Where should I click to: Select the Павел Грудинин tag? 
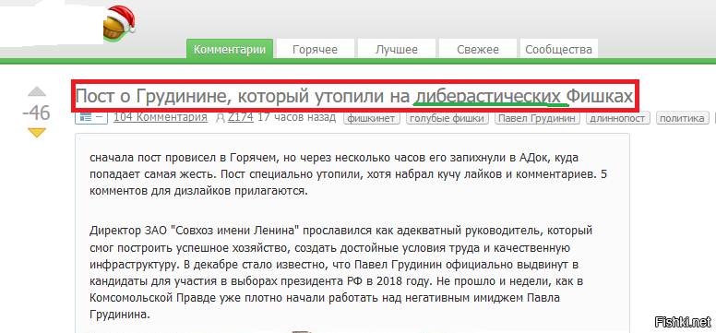pos(537,118)
